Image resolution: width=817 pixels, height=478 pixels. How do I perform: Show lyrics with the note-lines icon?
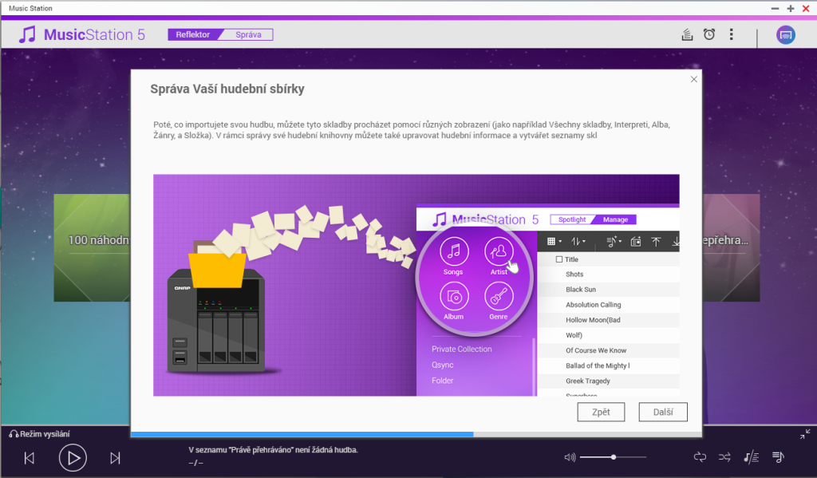[x=751, y=457]
